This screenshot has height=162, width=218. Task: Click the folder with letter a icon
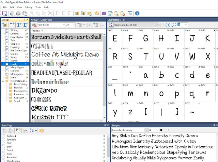(77, 14)
